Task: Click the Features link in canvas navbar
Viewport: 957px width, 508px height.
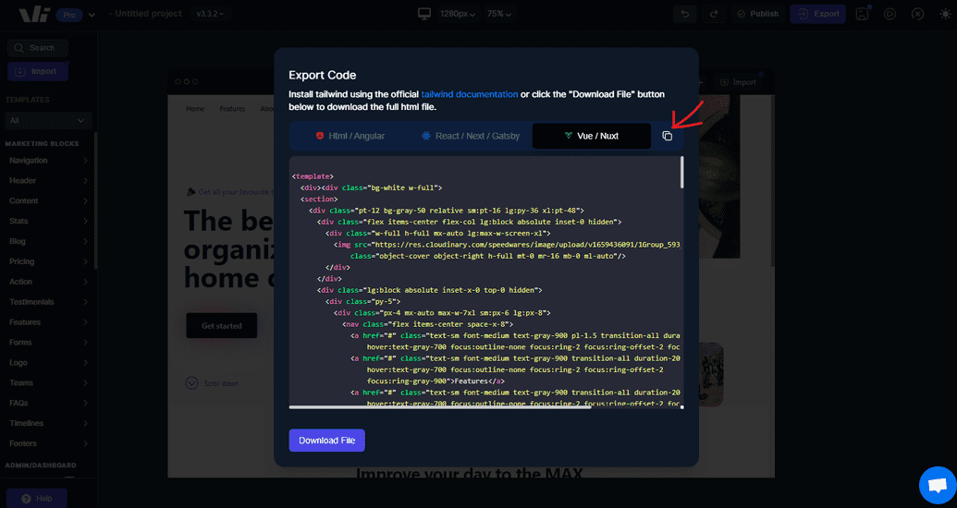Action: coord(232,109)
